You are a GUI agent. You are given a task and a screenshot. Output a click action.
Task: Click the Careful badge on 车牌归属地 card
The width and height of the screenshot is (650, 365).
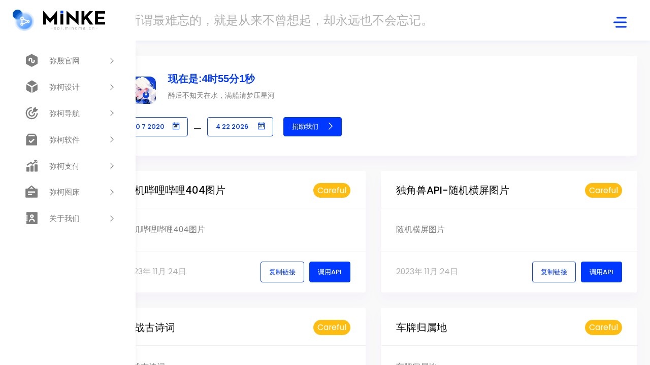[603, 327]
